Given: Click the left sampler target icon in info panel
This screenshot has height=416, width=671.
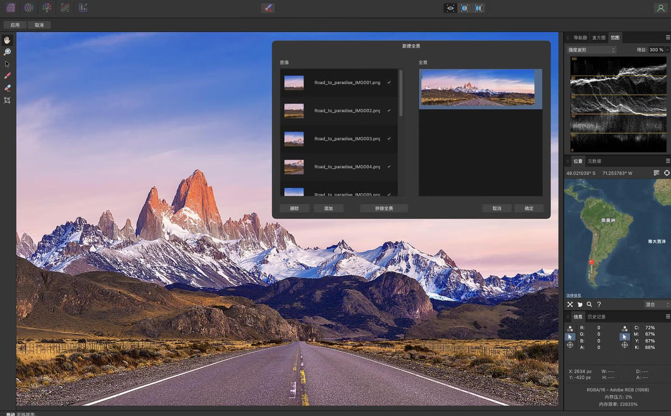Looking at the screenshot, I should (x=570, y=345).
